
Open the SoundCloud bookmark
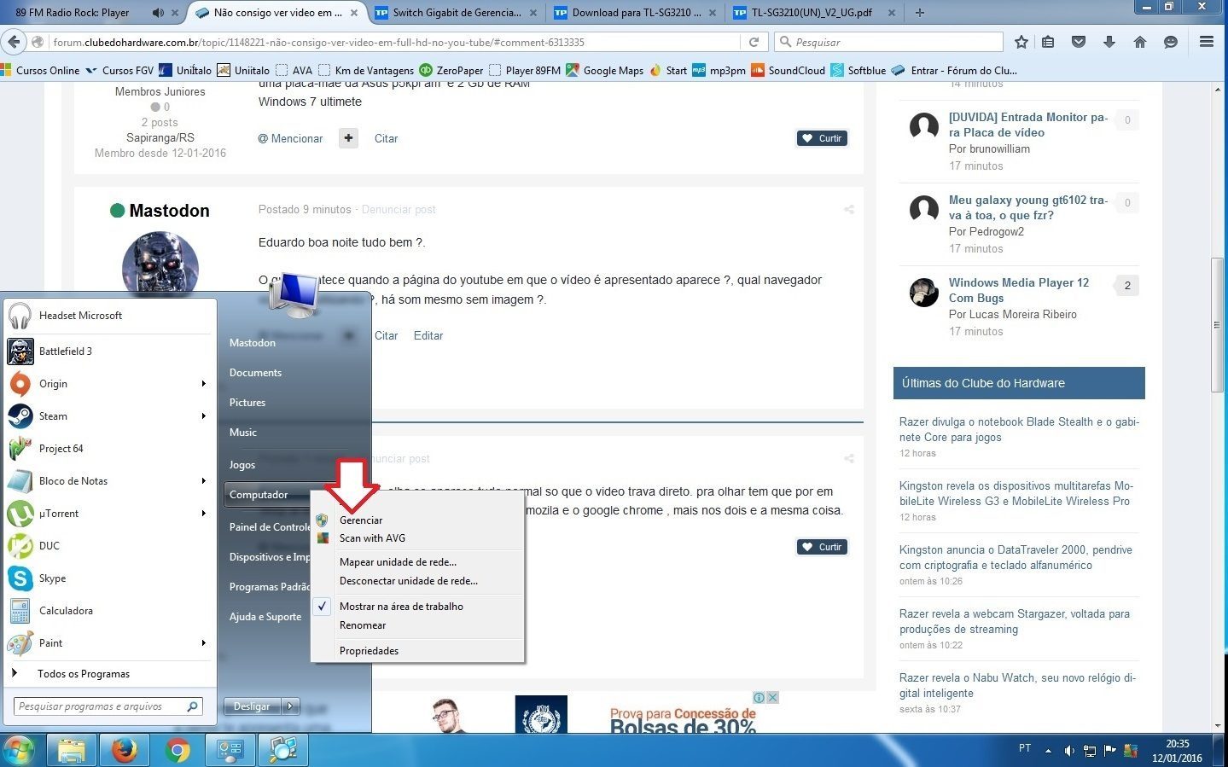[x=789, y=71]
